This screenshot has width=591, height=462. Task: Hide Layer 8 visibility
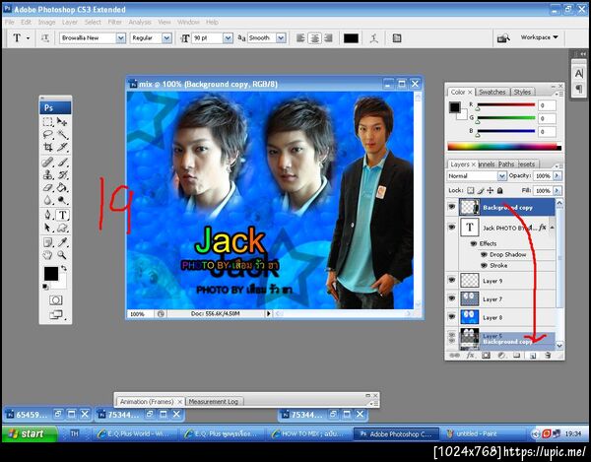451,316
